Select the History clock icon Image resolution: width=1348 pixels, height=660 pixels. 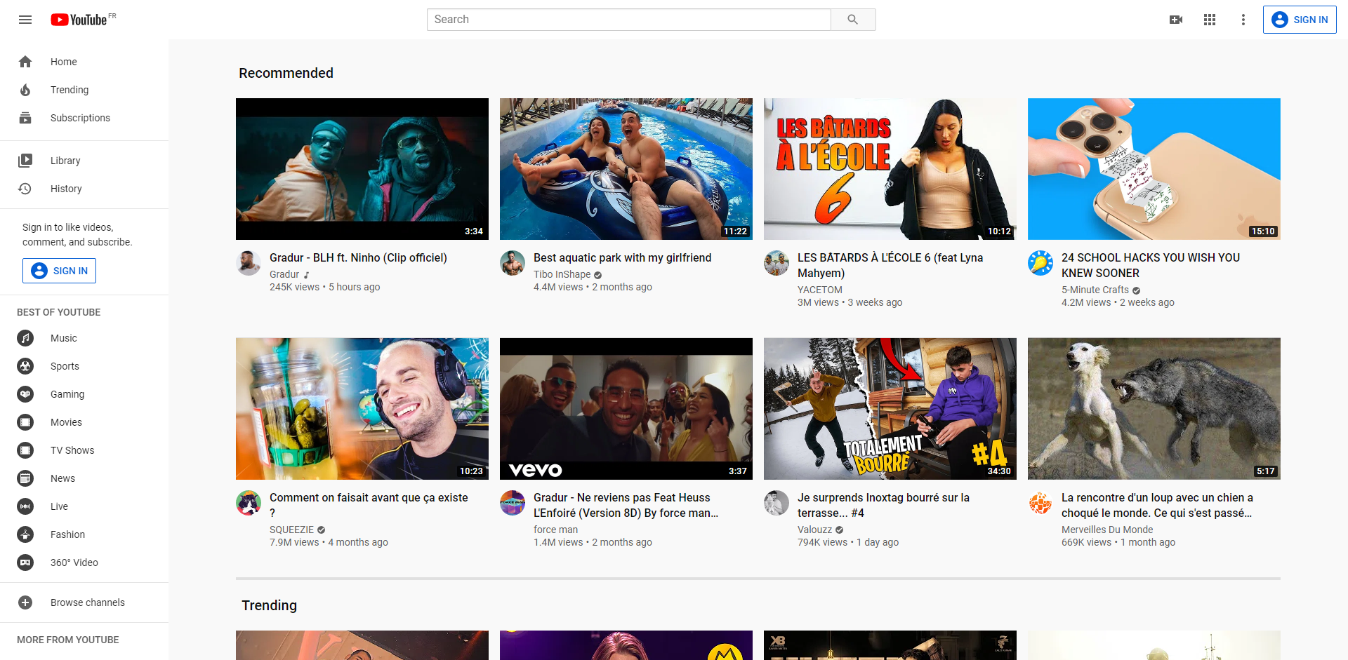coord(25,189)
